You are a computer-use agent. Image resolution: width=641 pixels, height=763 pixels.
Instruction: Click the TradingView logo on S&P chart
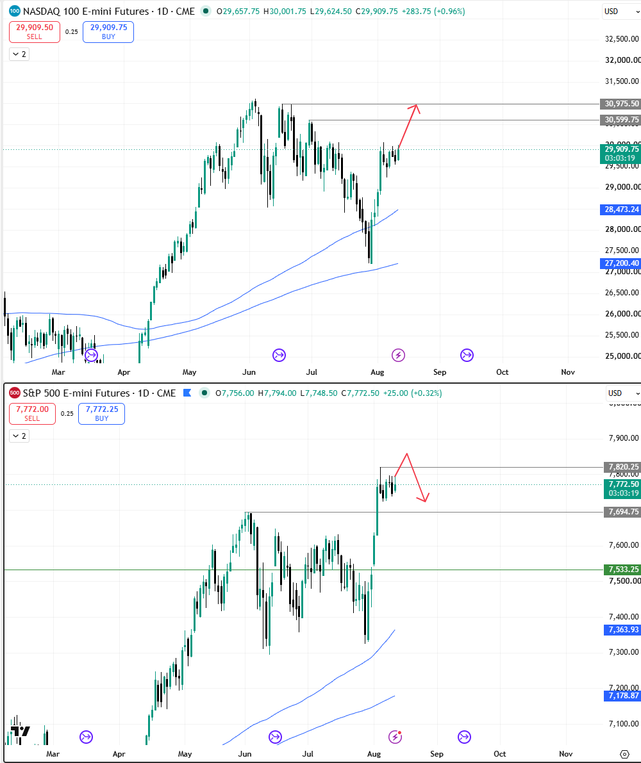[x=21, y=732]
